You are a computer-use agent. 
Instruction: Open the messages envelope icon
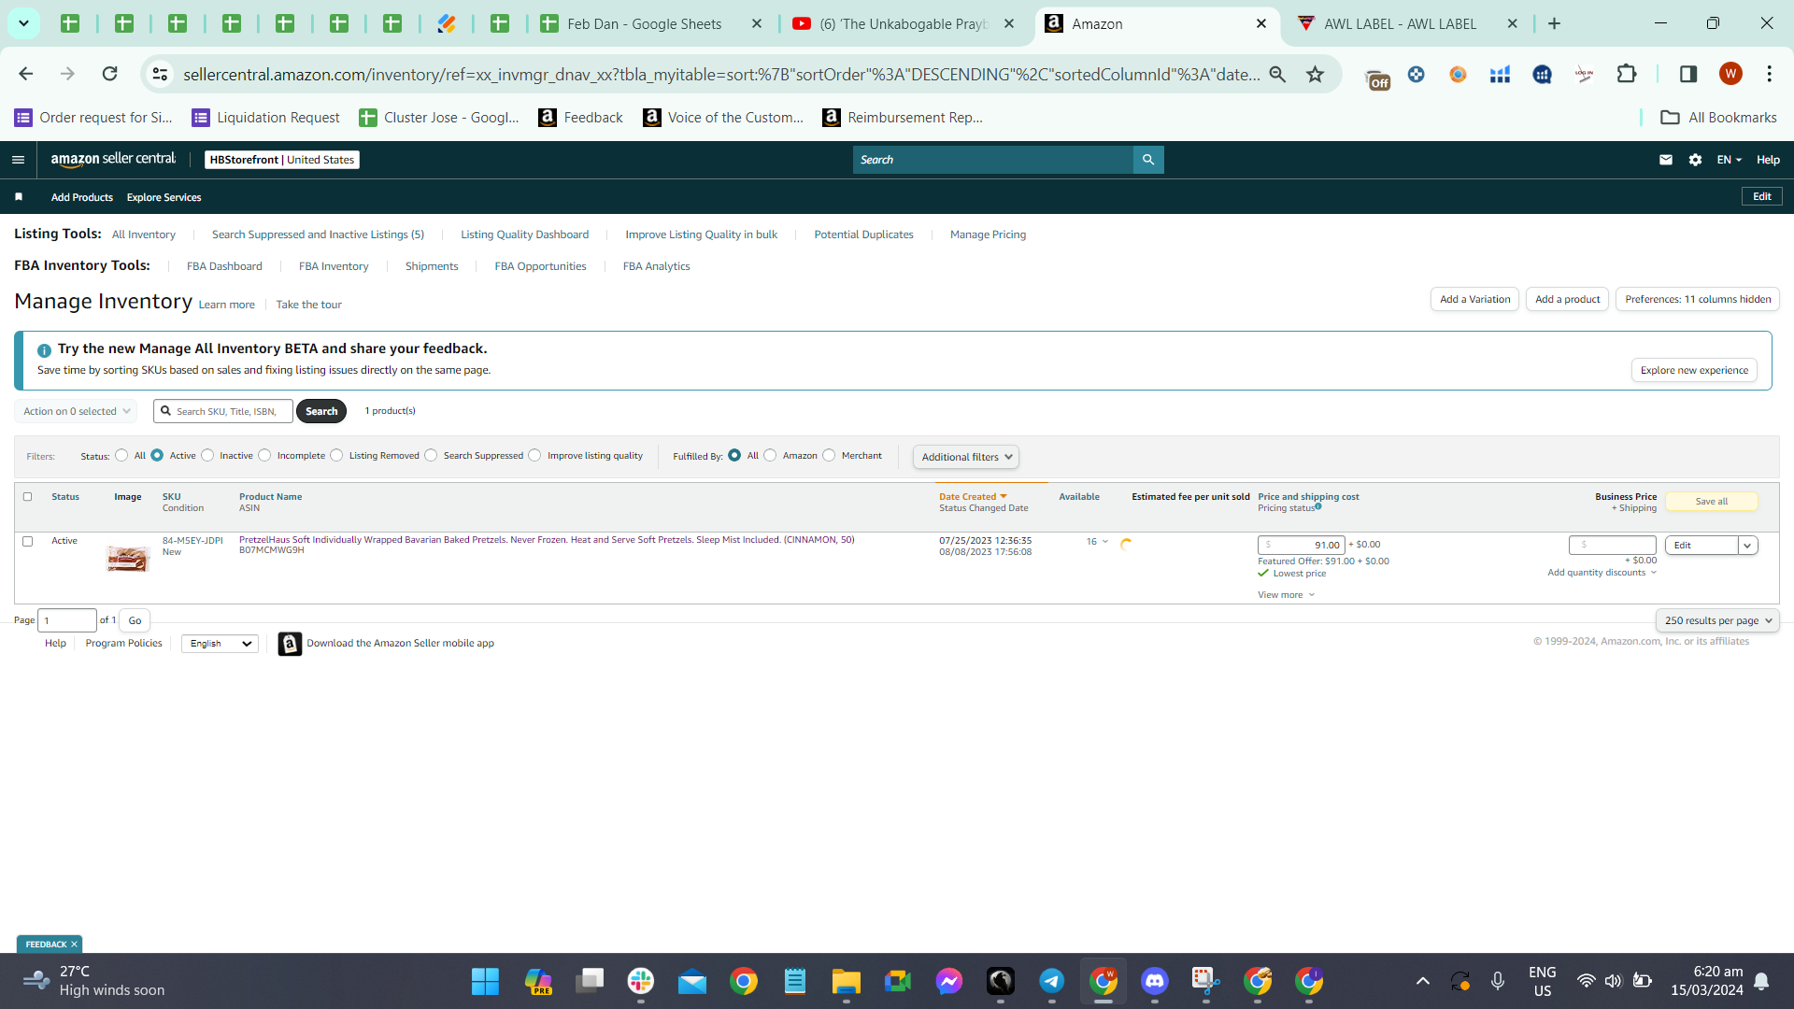tap(1666, 160)
